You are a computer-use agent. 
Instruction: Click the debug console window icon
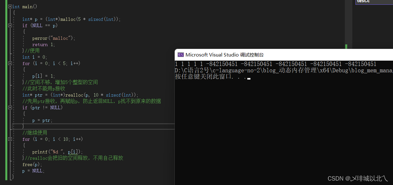pos(181,55)
